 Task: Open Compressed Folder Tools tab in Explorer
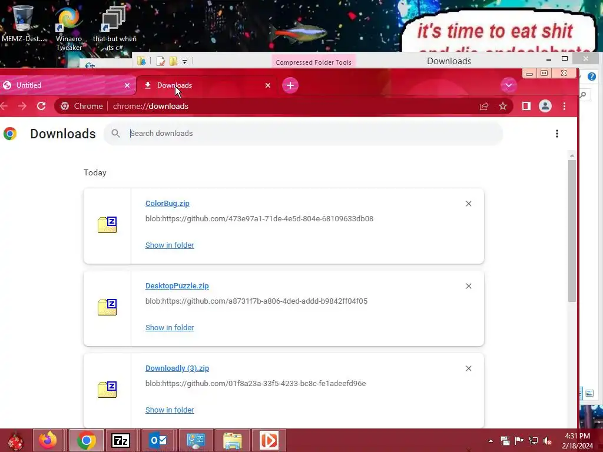pos(313,62)
